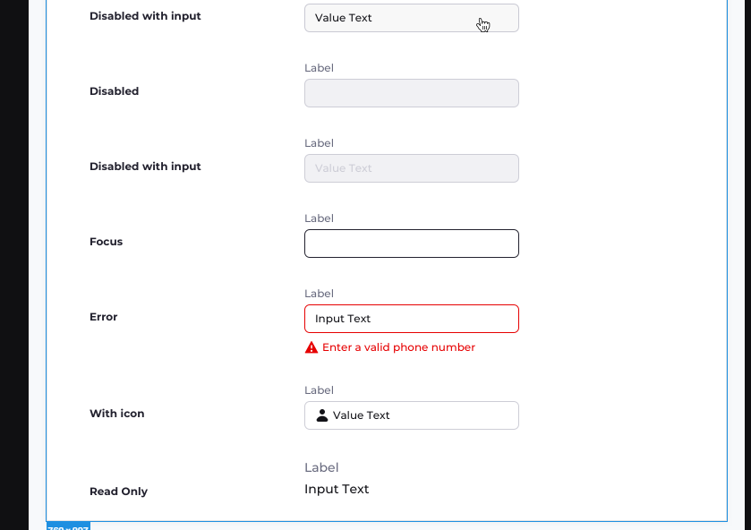Select the Disabled with input greyed field

point(411,167)
